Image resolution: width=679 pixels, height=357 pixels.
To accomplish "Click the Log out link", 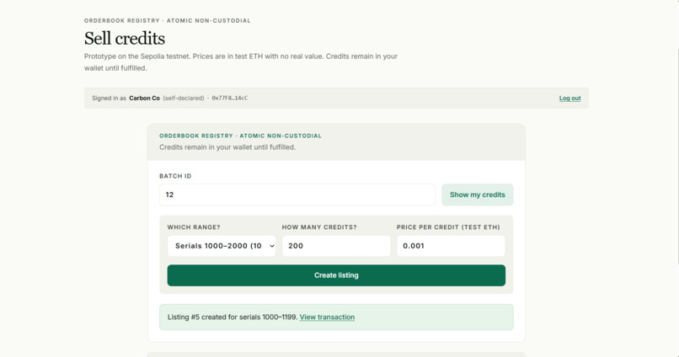I will click(569, 99).
